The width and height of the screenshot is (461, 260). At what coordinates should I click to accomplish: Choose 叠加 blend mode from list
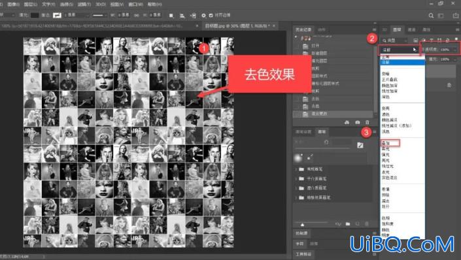[386, 143]
